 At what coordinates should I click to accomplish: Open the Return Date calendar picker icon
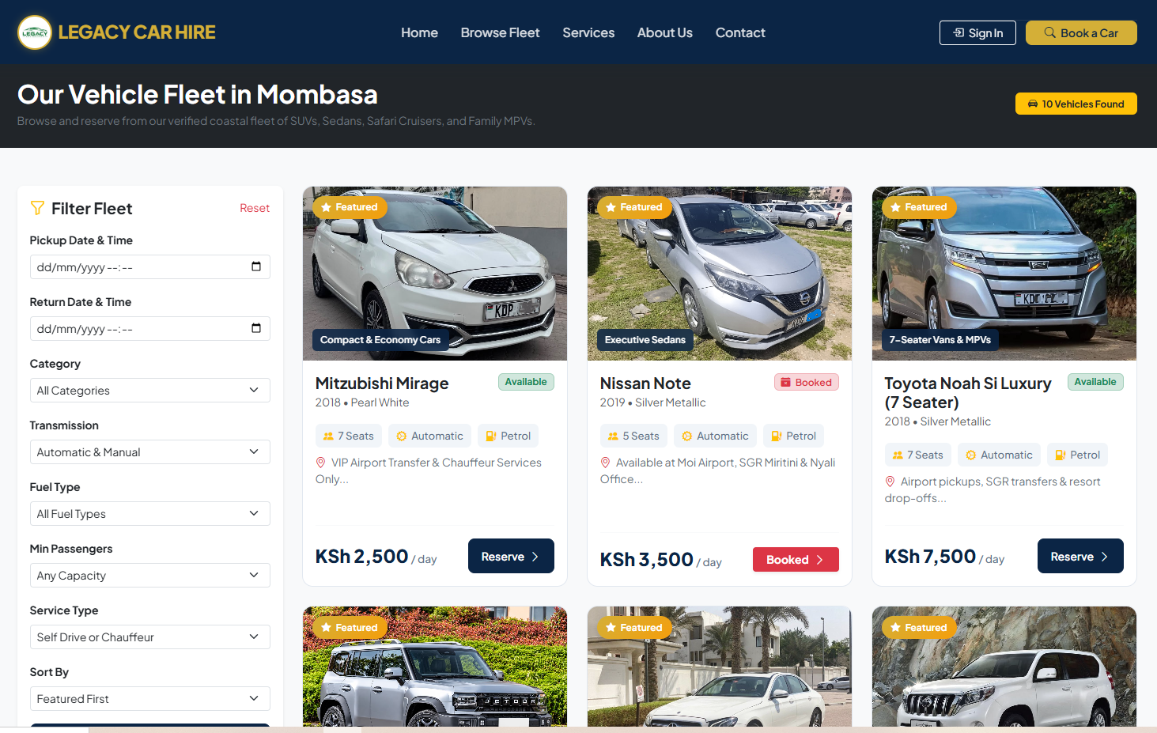tap(255, 328)
